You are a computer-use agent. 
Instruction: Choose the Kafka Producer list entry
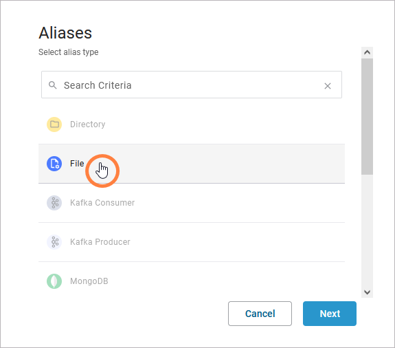coord(192,242)
